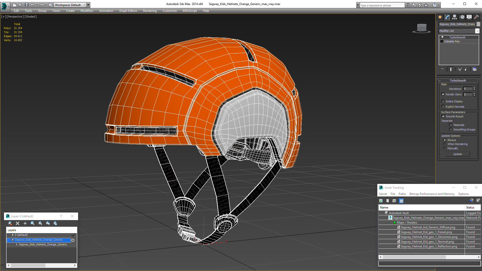The image size is (482, 271).
Task: Enable Isoline Display checkbox
Action: [443, 101]
